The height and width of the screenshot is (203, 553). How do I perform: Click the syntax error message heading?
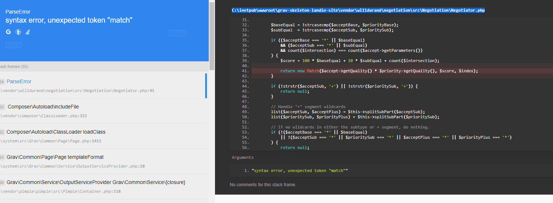[69, 20]
